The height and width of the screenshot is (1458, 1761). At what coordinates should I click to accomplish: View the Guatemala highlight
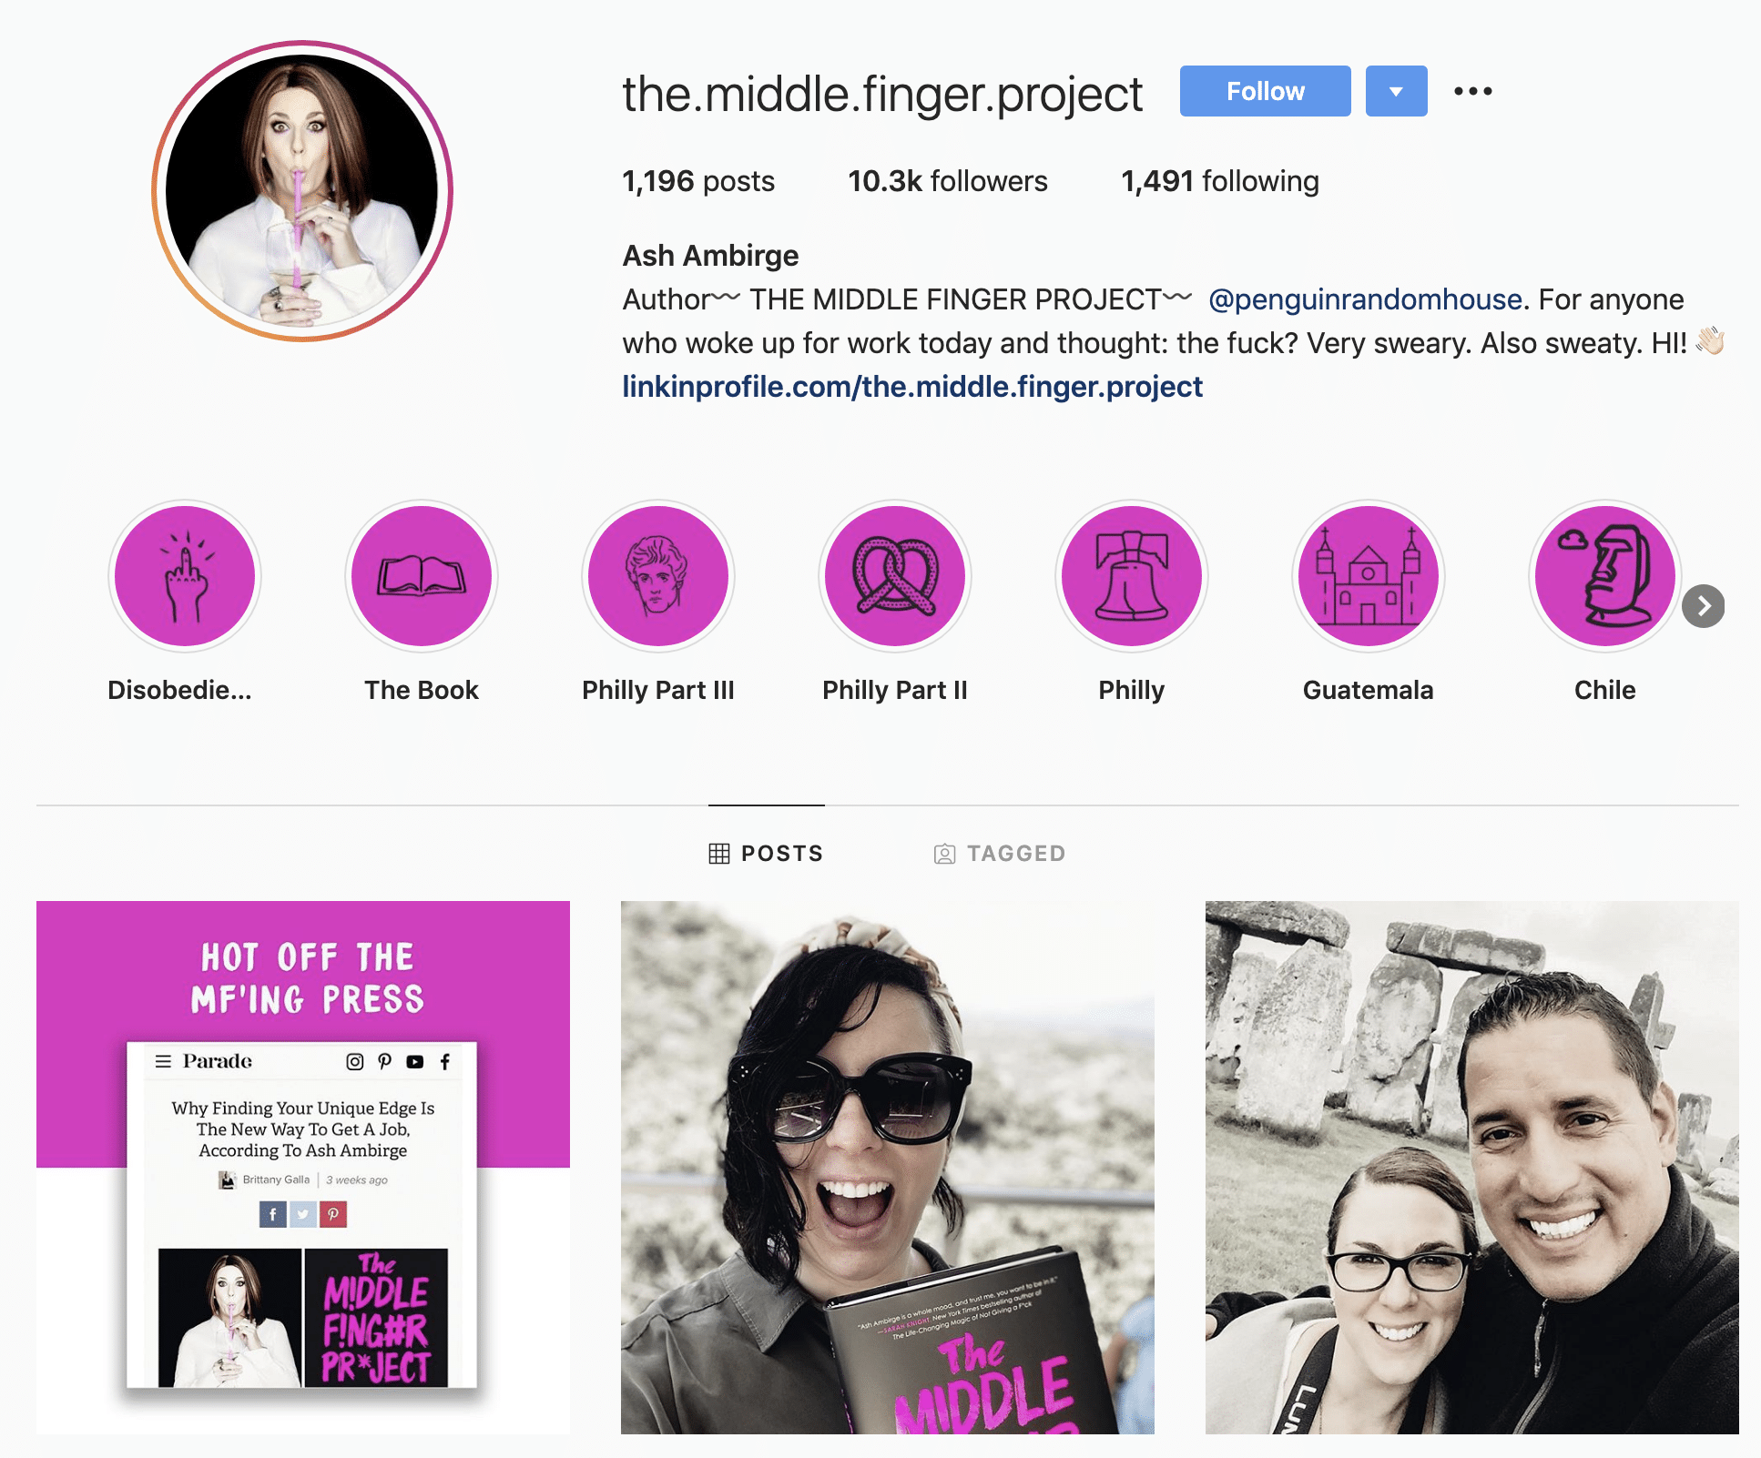[1369, 576]
